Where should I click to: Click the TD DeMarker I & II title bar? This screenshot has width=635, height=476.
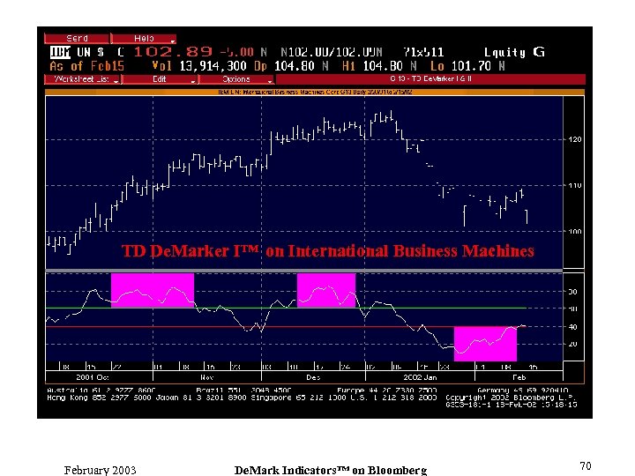(x=430, y=79)
